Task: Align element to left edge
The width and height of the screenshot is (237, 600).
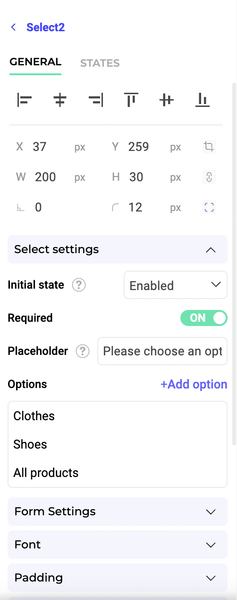Action: click(x=24, y=100)
